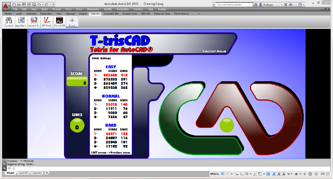This screenshot has width=333, height=179.
Task: Click the command line customize wrench icon
Action: click(x=4, y=169)
